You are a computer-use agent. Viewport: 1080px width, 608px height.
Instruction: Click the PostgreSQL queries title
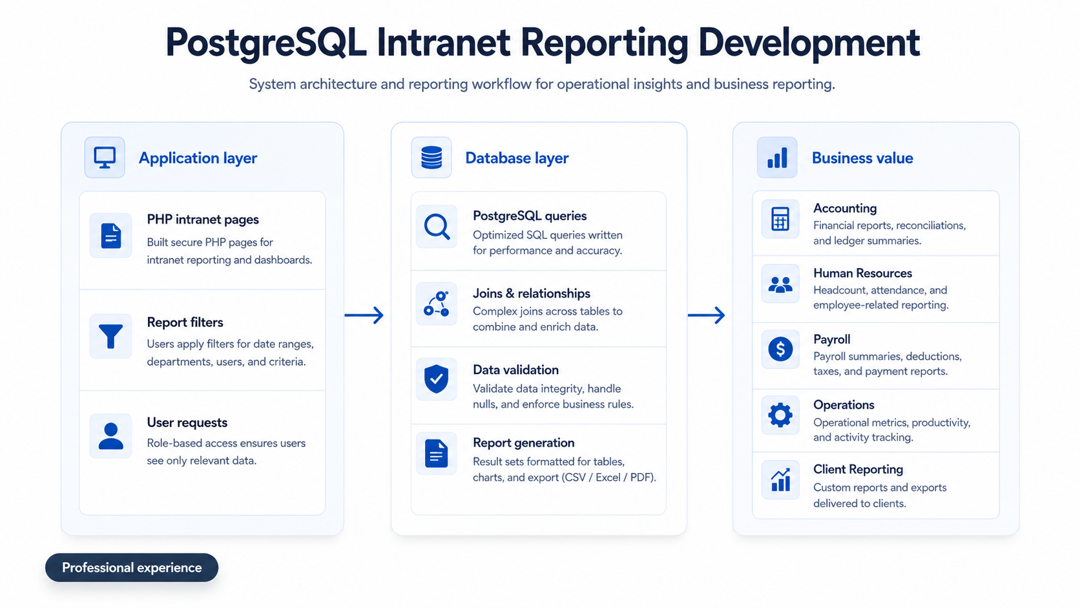tap(530, 216)
